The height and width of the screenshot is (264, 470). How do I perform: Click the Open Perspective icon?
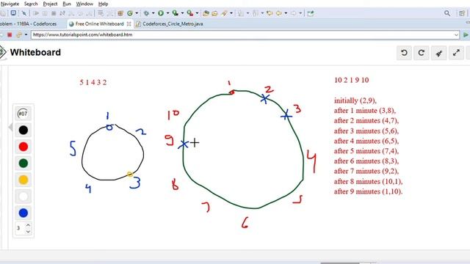pyautogui.click(x=462, y=13)
